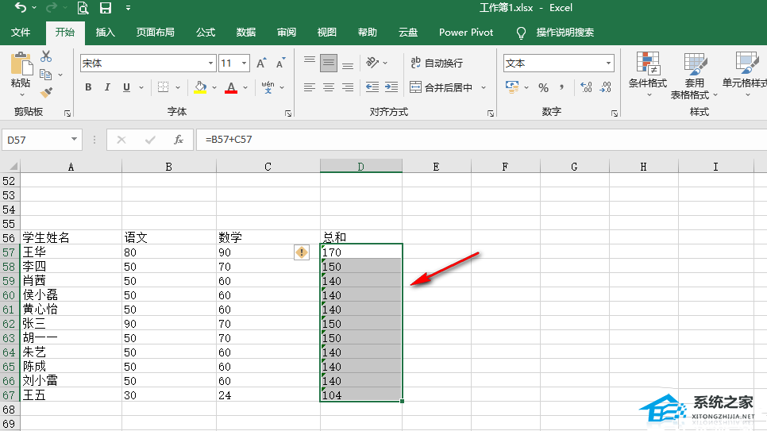
Task: Open the 数据 ribbon tab
Action: pos(246,33)
